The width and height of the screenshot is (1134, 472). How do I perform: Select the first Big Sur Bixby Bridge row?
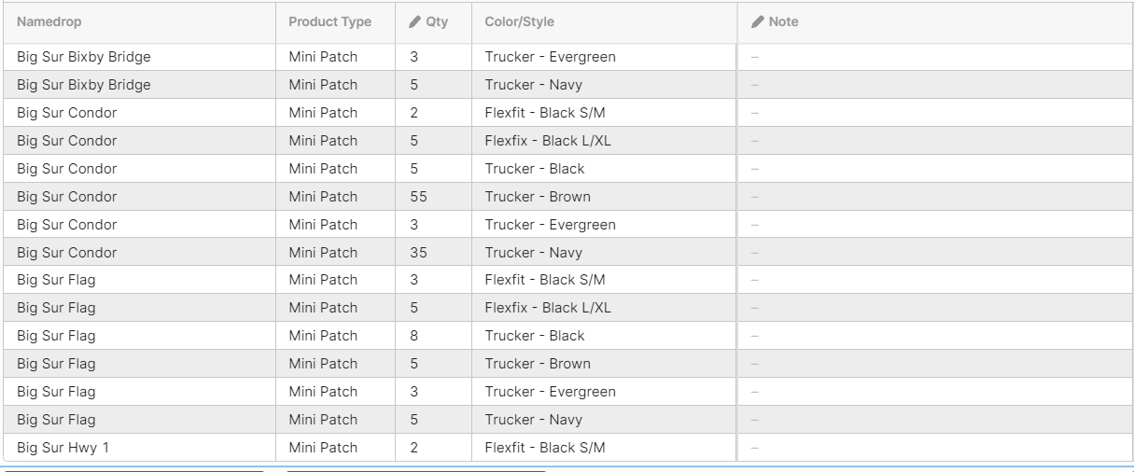pyautogui.click(x=567, y=57)
